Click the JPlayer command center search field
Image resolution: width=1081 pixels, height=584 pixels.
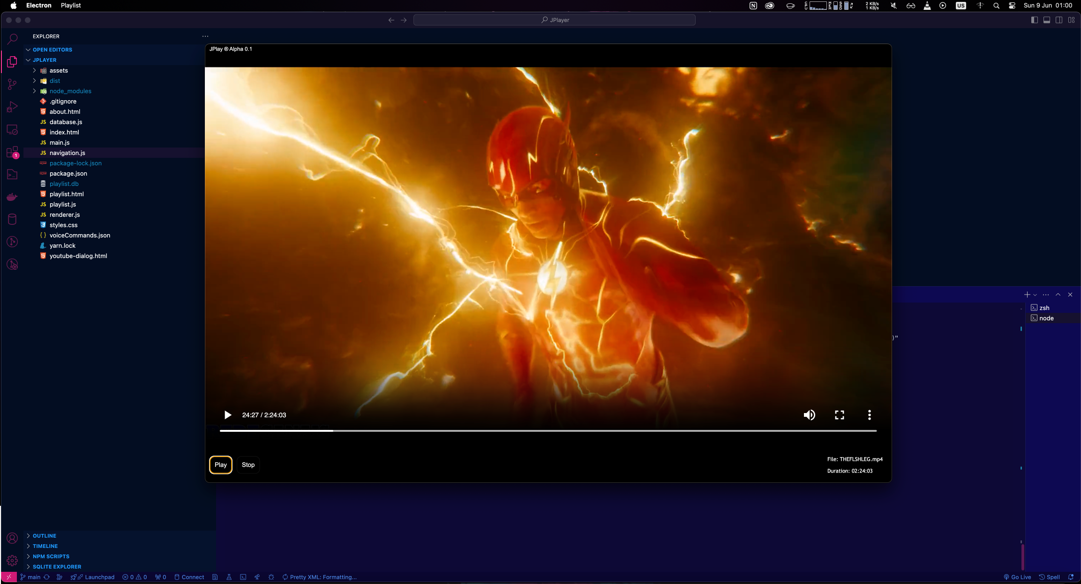pyautogui.click(x=554, y=20)
